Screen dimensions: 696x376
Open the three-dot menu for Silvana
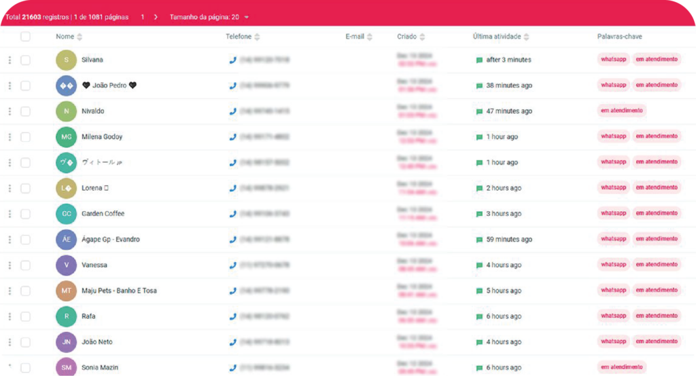pyautogui.click(x=10, y=60)
